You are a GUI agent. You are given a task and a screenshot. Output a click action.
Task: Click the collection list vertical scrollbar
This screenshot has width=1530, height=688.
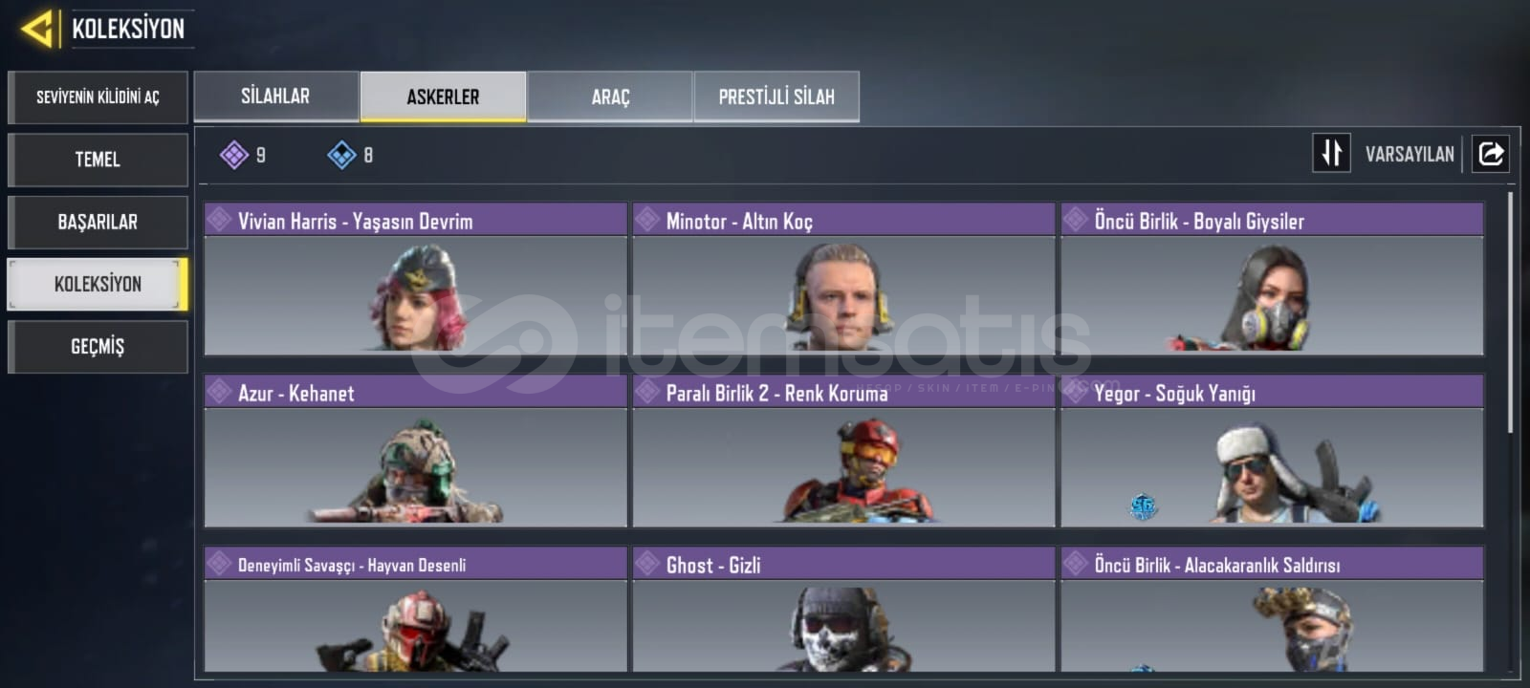(1511, 312)
